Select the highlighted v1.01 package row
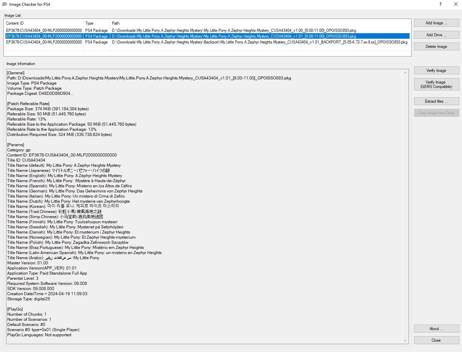462x352 pixels. [207, 36]
